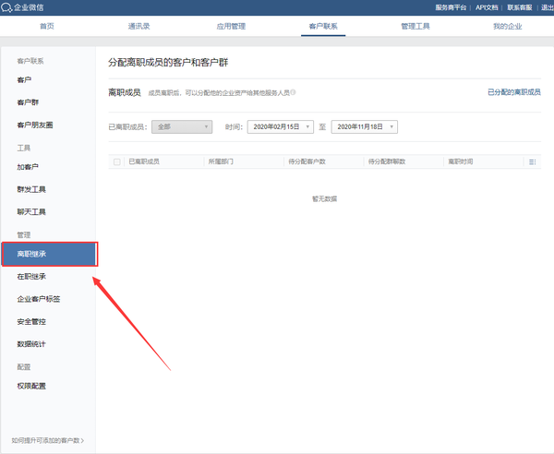Click the 已离职成员 column header
Screen dimensions: 554x454
tap(144, 161)
